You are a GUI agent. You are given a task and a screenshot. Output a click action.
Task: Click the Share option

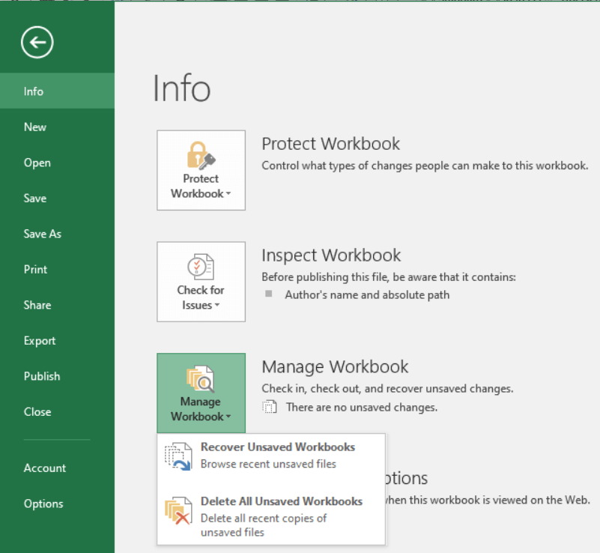click(37, 305)
